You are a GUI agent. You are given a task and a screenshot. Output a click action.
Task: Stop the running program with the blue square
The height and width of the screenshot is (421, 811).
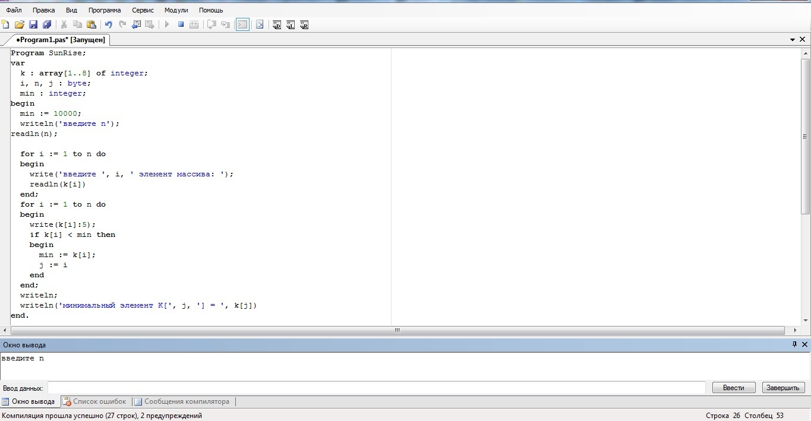point(181,24)
